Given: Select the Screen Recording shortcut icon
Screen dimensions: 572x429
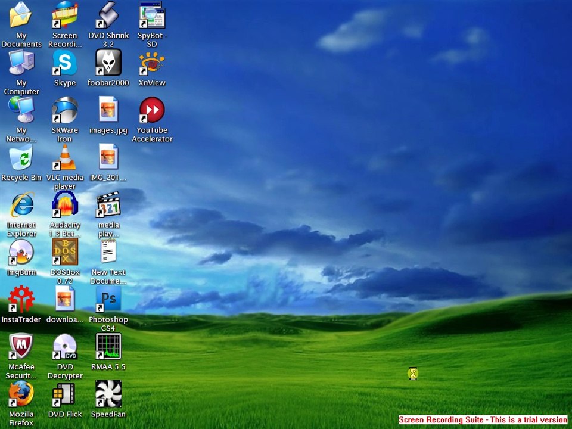Looking at the screenshot, I should click(65, 14).
